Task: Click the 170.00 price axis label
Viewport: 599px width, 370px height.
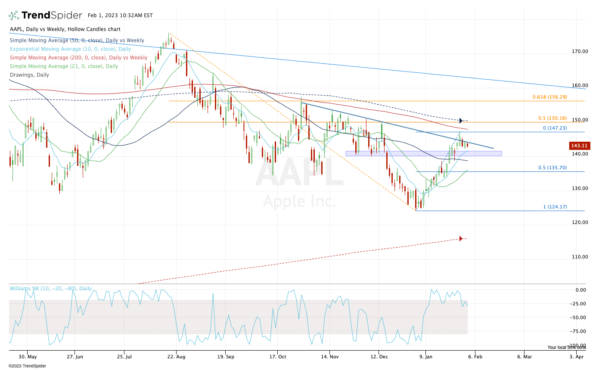Action: (x=580, y=51)
